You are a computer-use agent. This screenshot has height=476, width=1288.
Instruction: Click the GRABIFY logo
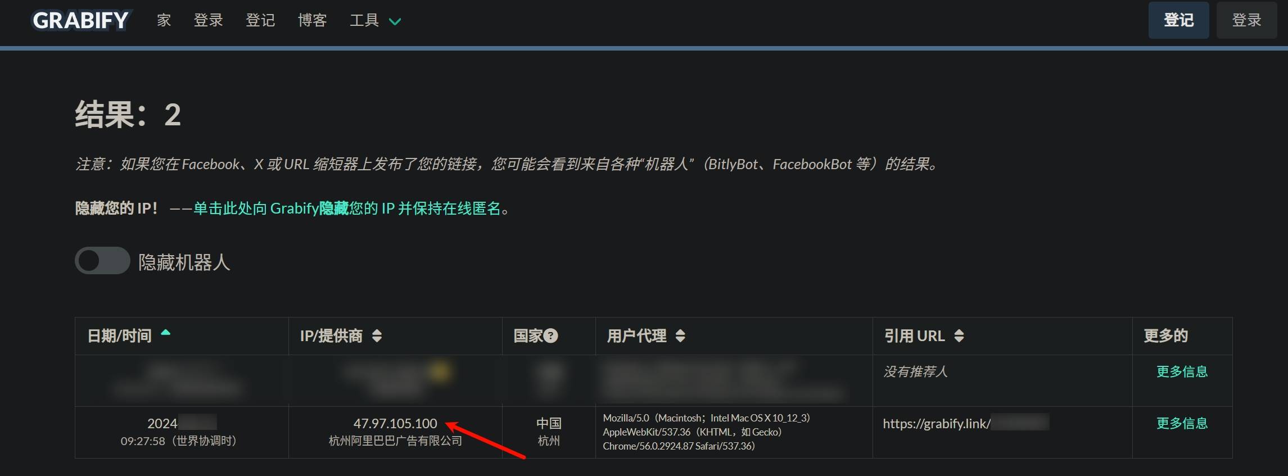coord(80,21)
